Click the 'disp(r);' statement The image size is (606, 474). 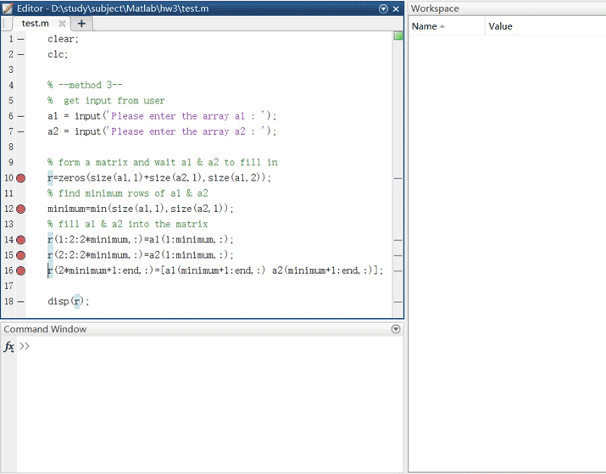click(69, 301)
